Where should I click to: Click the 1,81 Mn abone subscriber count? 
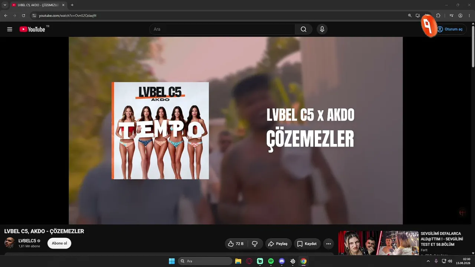29,246
